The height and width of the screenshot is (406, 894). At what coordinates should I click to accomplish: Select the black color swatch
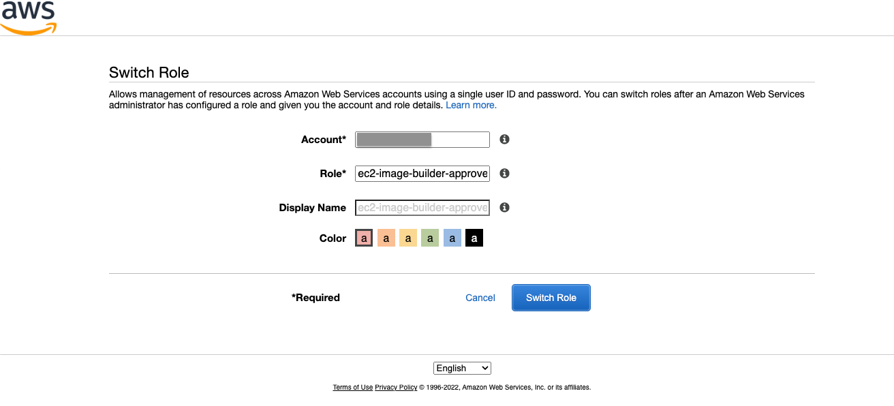click(x=474, y=238)
